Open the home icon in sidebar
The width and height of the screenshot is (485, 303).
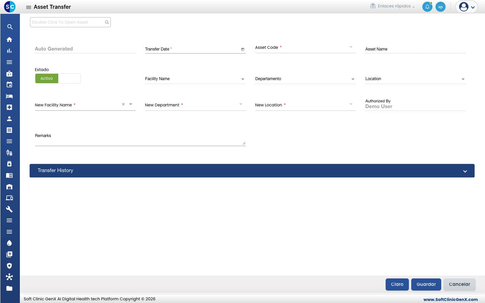(9, 39)
